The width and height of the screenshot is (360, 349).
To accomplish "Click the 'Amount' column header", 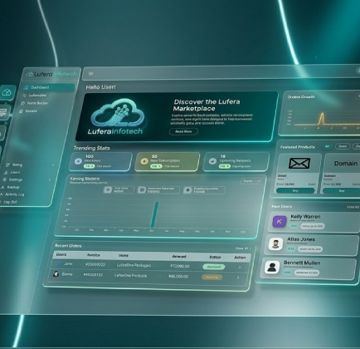I will [179, 257].
